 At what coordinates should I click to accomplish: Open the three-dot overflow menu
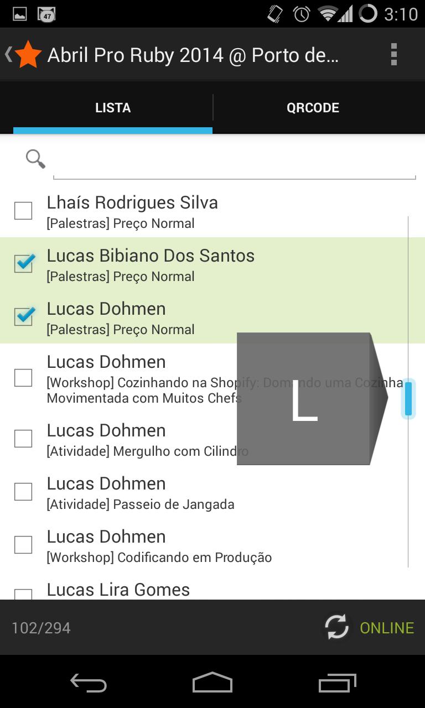tap(393, 55)
